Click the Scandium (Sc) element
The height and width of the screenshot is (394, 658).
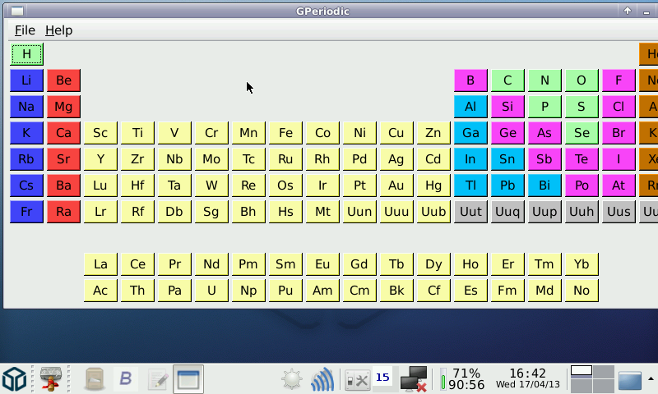pos(100,133)
